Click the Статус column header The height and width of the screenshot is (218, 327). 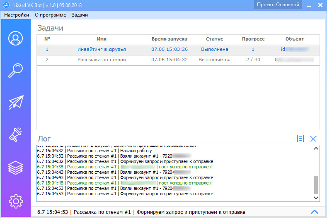(214, 39)
